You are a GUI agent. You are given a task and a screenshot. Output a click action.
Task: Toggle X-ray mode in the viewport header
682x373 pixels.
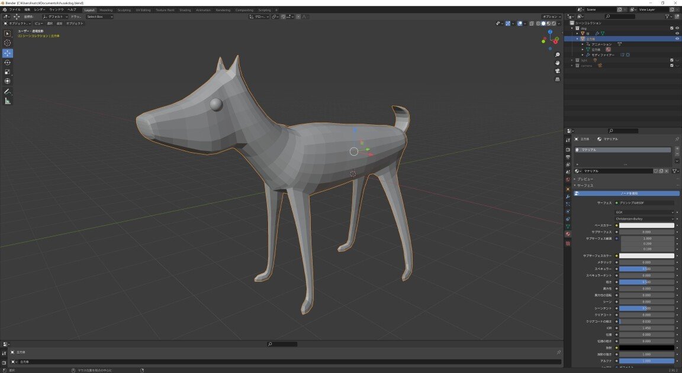pos(532,24)
